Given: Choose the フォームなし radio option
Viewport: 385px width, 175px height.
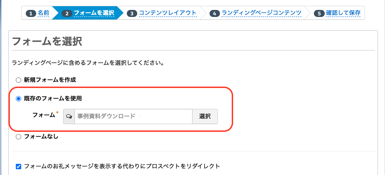Looking at the screenshot, I should click(18, 137).
